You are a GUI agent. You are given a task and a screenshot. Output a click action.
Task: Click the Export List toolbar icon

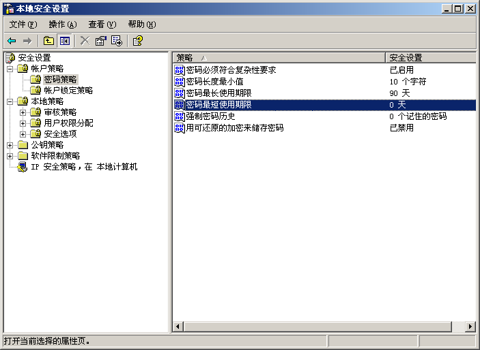117,41
